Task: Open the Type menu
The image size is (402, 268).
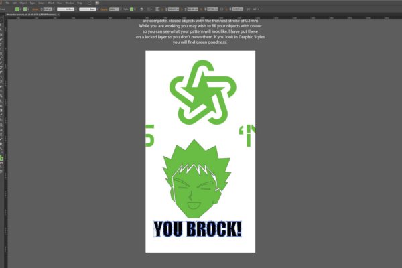Action: click(32, 3)
